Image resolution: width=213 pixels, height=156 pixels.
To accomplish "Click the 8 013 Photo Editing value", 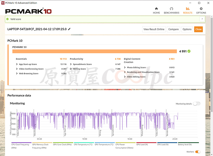I will pyautogui.click(x=172, y=67).
